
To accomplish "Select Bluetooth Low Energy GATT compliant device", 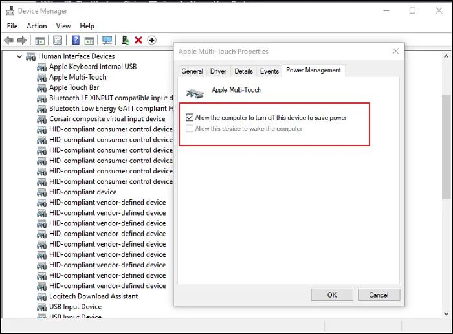I will 111,108.
